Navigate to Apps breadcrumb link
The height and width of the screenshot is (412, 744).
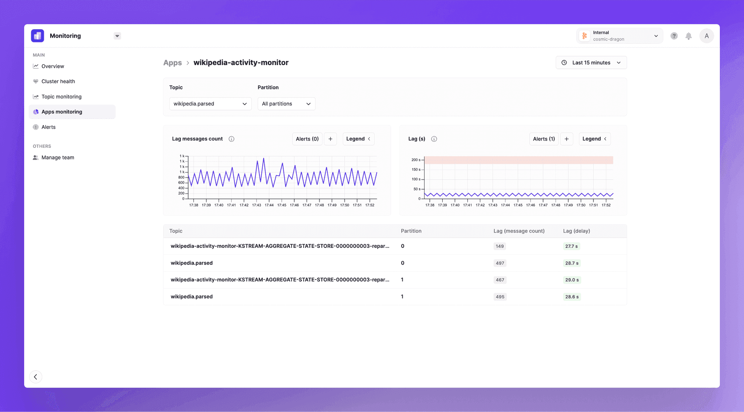tap(173, 63)
